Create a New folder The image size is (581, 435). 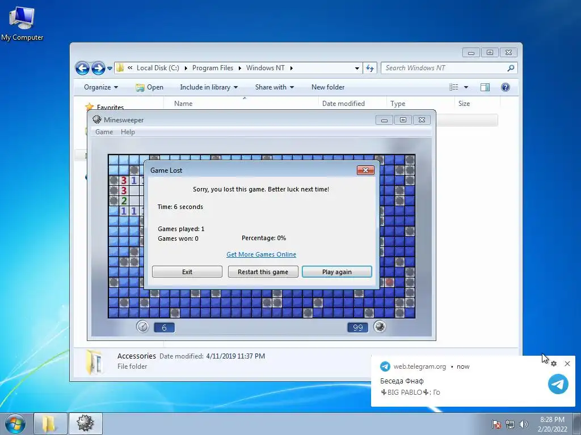pyautogui.click(x=328, y=87)
